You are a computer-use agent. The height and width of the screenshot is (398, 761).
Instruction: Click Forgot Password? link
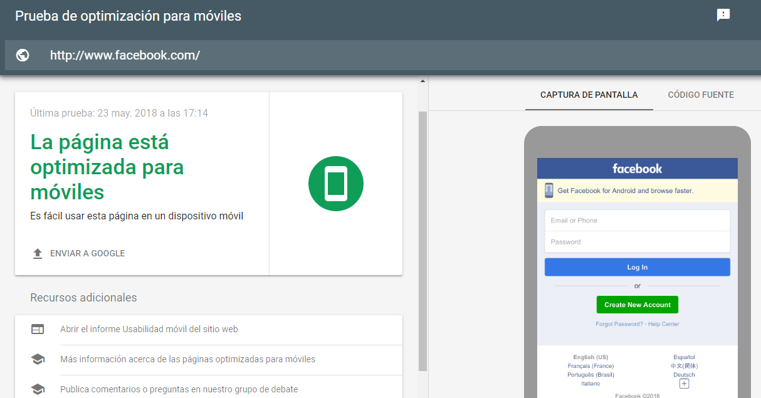tap(619, 324)
